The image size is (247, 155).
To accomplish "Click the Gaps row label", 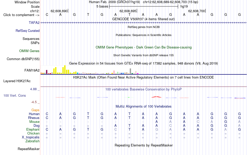I will coord(35,110).
